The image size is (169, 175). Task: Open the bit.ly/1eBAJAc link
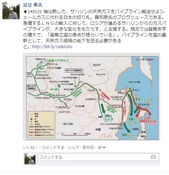click(x=52, y=47)
